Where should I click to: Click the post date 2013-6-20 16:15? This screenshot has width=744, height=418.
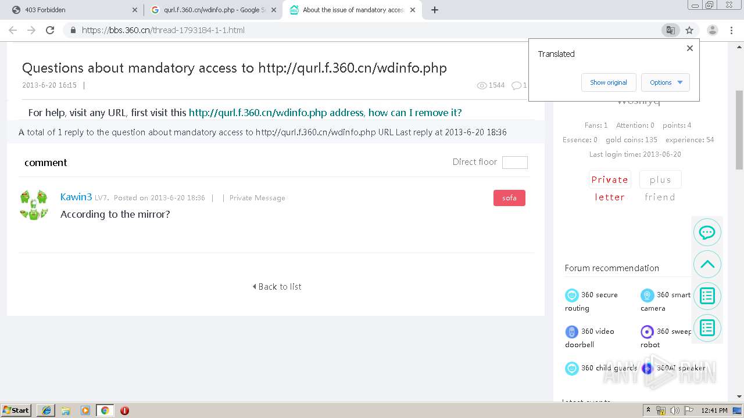pyautogui.click(x=49, y=85)
